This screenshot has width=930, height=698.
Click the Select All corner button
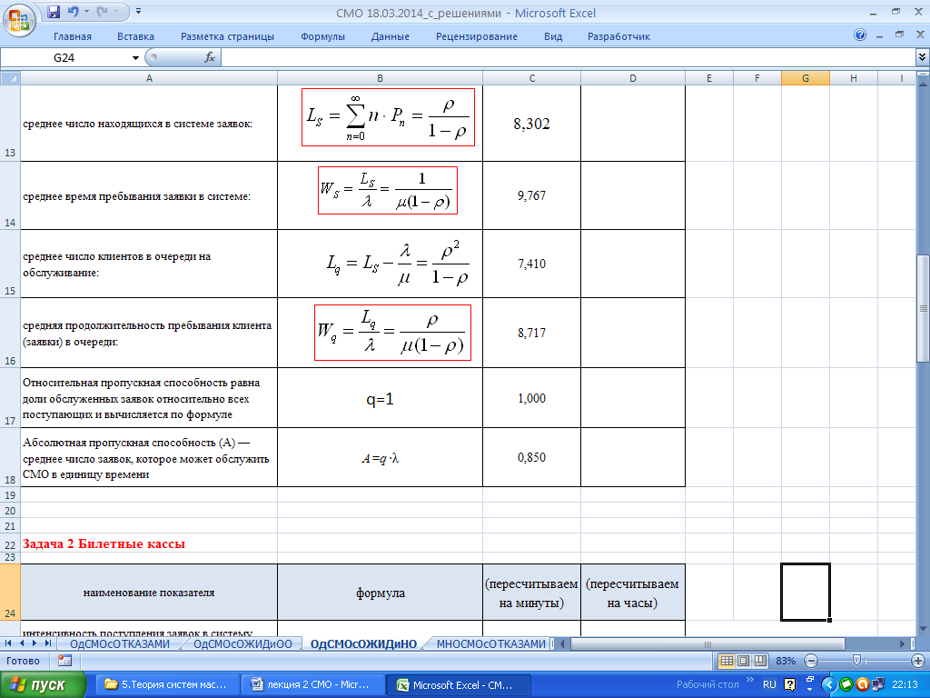tap(10, 78)
